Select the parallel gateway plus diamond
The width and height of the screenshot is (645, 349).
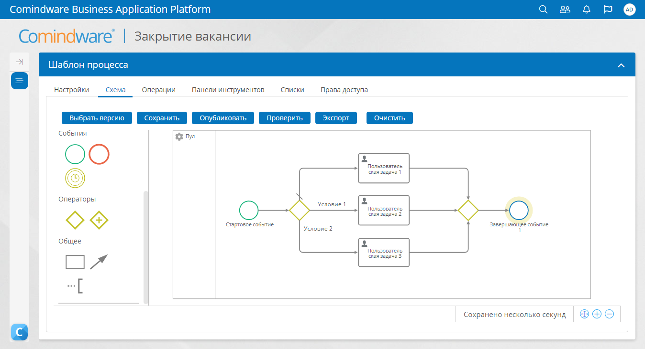pos(99,220)
